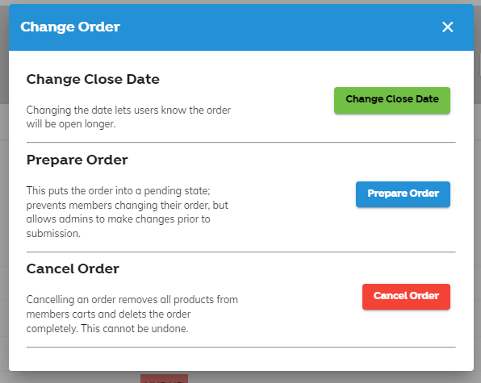Click the red Cancel Order button
481x383 pixels.
coord(406,297)
